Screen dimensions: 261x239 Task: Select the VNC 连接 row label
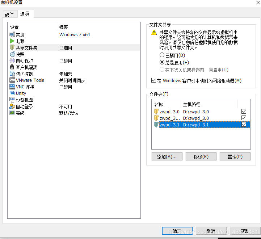tap(25, 87)
